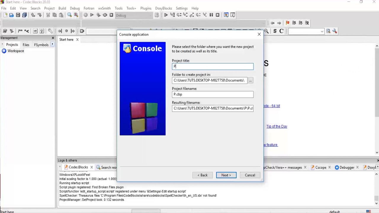The height and width of the screenshot is (213, 379).
Task: Click the Resulting filename field
Action: tap(213, 108)
